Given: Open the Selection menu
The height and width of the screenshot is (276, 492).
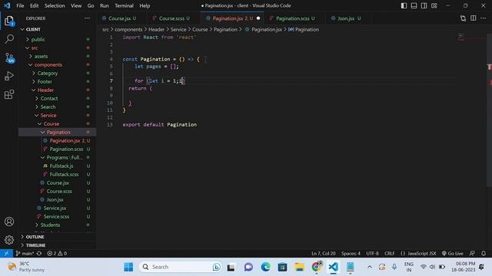Looking at the screenshot, I should (x=55, y=5).
